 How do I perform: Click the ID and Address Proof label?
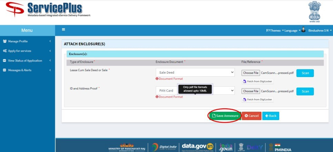[84, 89]
